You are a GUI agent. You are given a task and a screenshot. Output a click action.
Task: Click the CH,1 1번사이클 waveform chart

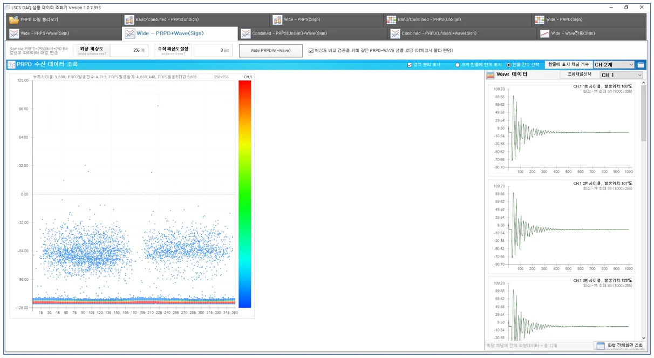(x=561, y=130)
